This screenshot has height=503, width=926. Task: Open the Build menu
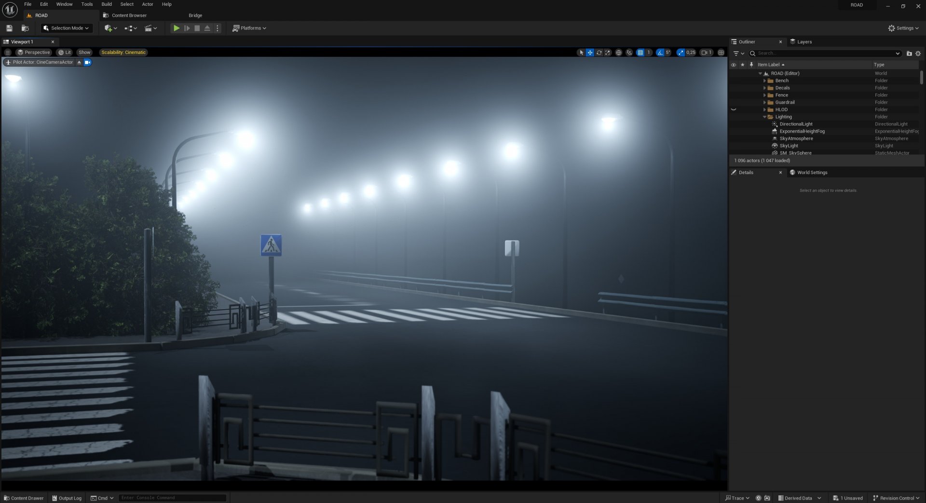(107, 4)
